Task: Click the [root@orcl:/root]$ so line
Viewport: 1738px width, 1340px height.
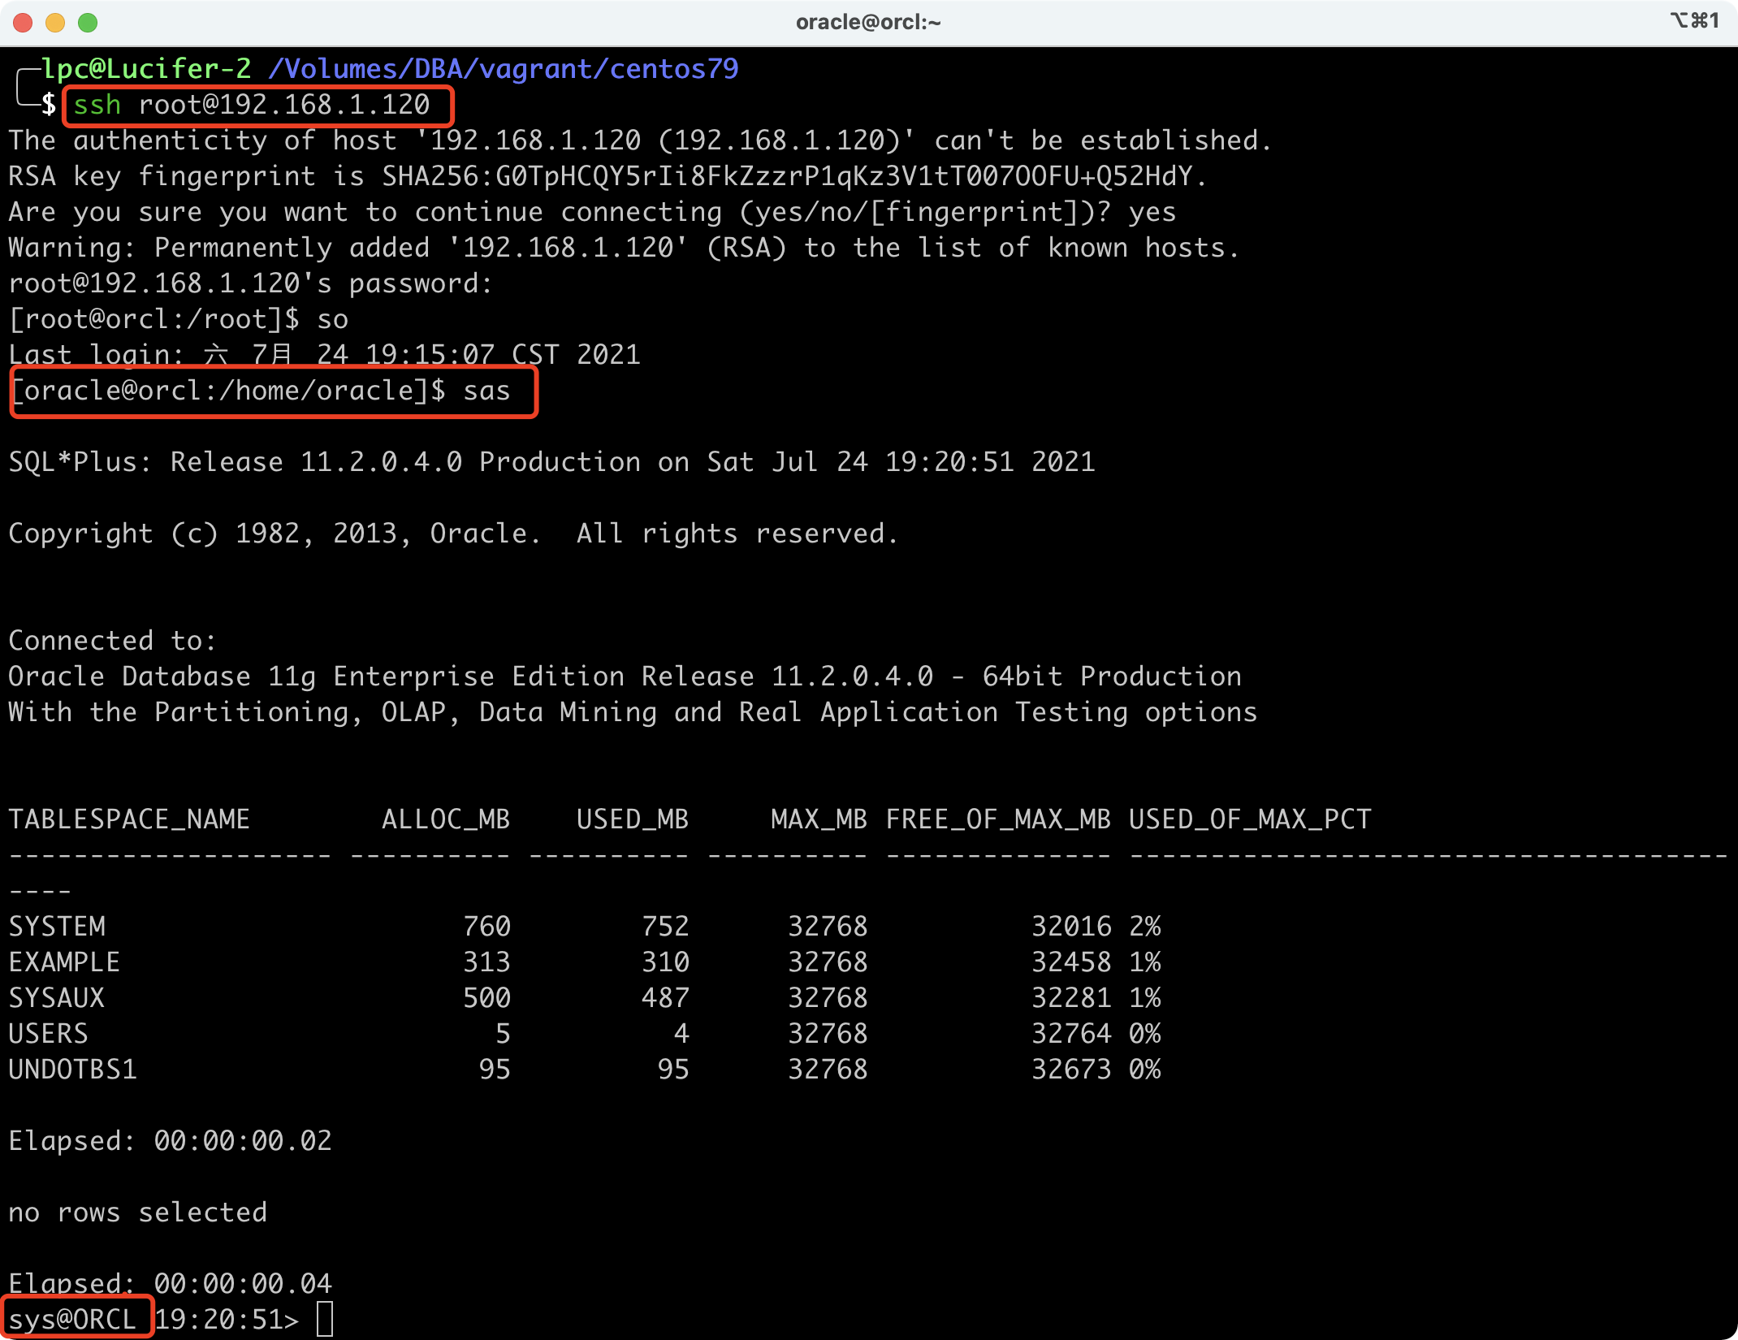Action: click(179, 319)
